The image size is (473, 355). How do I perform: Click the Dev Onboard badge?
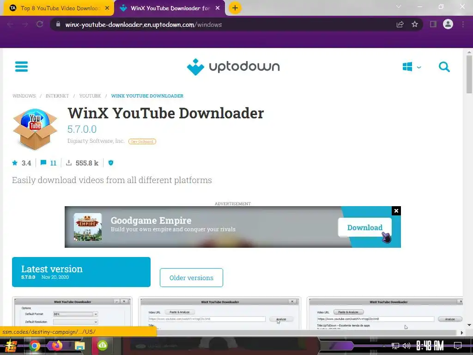(x=142, y=141)
